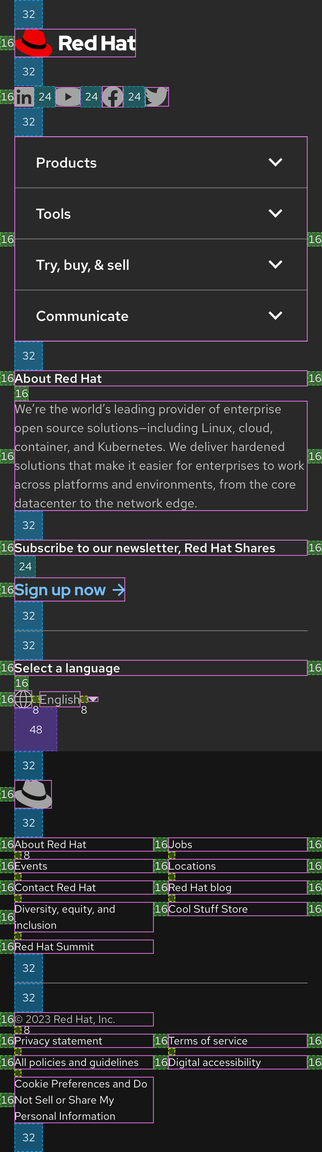Open the Privacy statement
This screenshot has width=322, height=1152.
(58, 1040)
